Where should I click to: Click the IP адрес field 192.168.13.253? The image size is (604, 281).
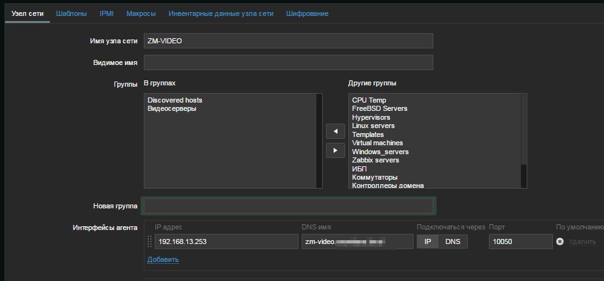click(226, 242)
